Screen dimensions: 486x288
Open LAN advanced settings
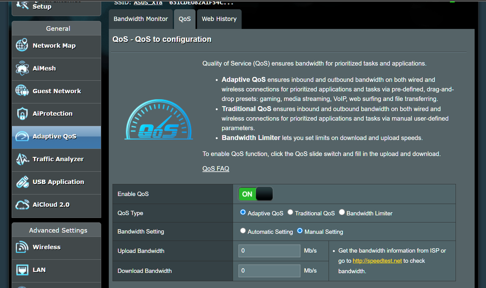click(x=56, y=271)
